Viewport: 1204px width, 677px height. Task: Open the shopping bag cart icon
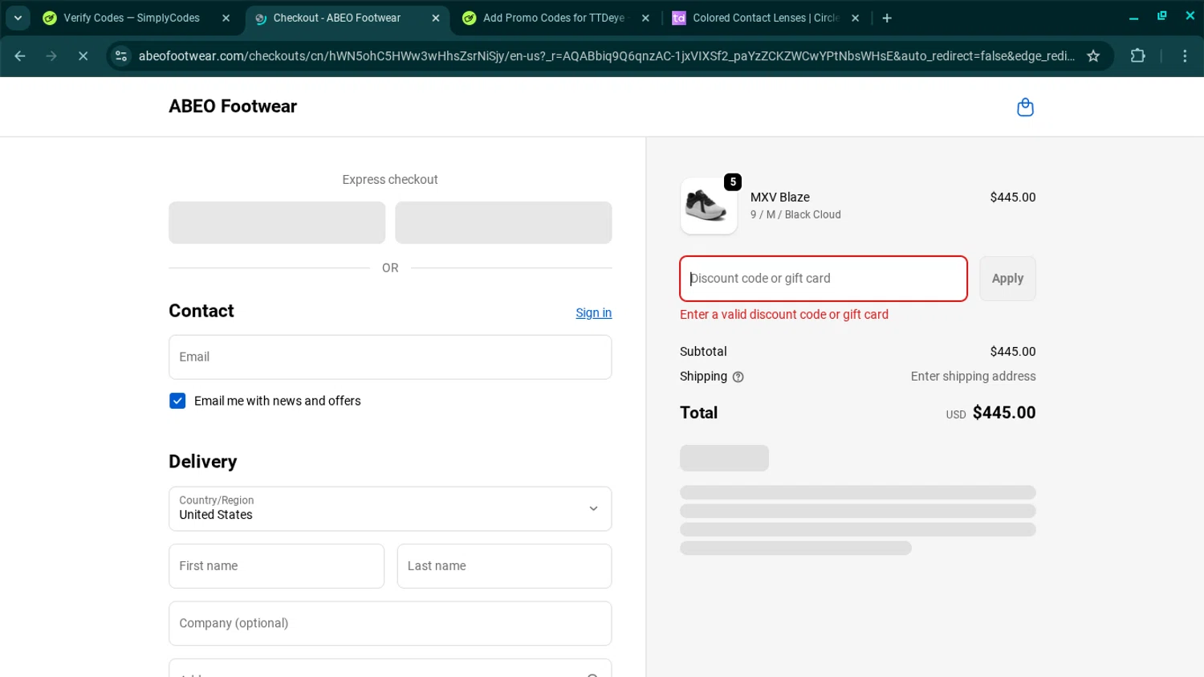(1025, 107)
